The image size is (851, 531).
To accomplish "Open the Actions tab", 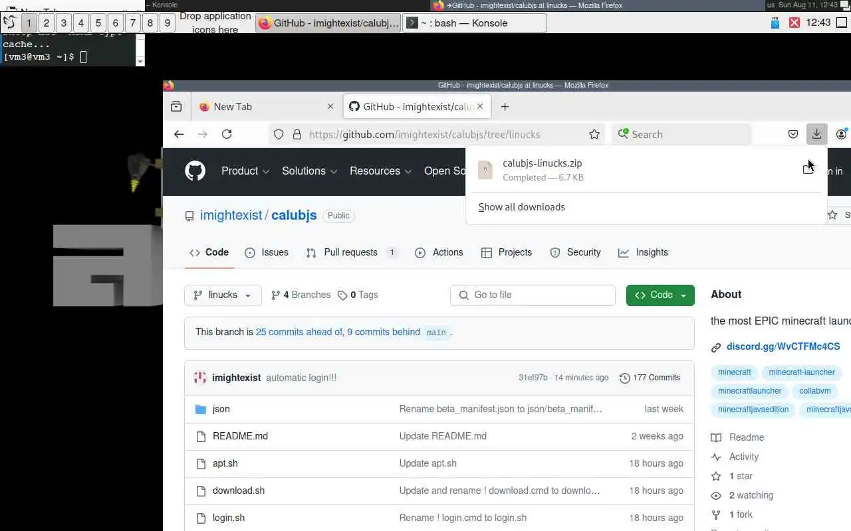I will [439, 252].
